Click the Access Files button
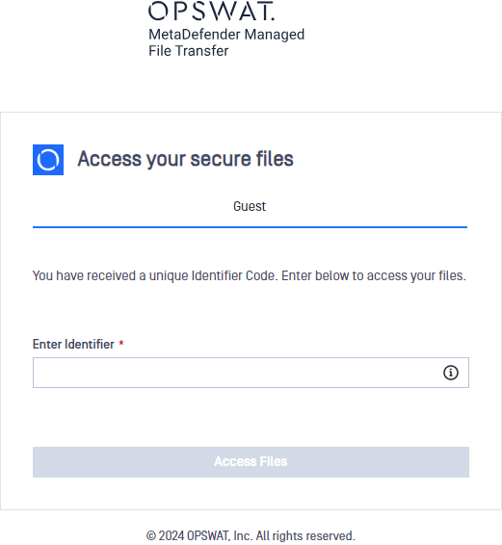The image size is (502, 545). pyautogui.click(x=251, y=462)
